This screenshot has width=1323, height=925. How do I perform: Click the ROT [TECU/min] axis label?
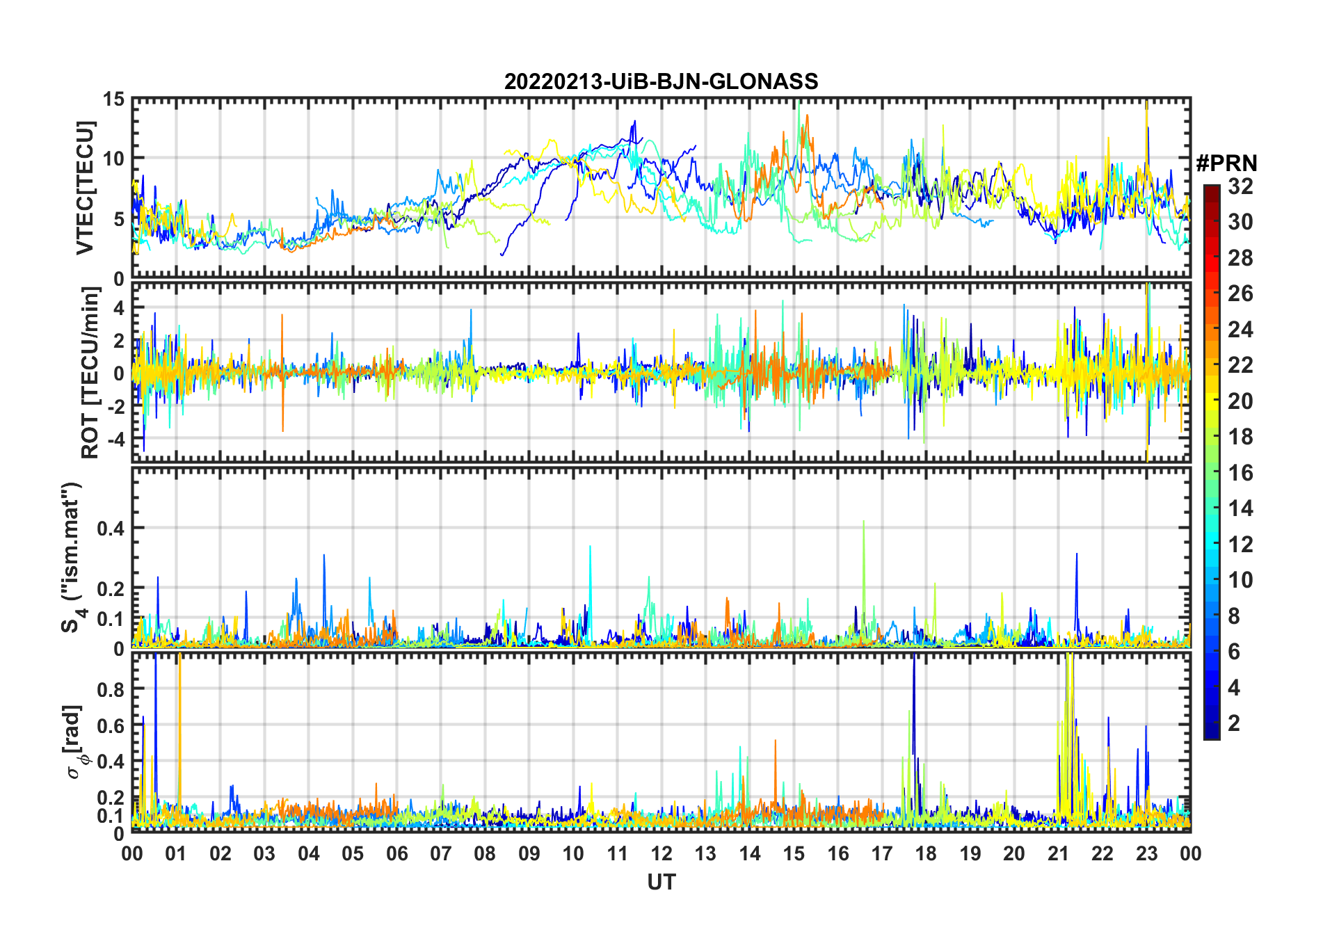[90, 373]
